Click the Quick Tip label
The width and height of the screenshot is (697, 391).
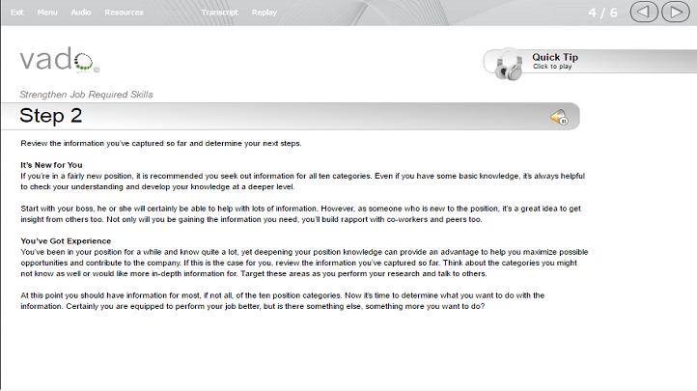(555, 57)
